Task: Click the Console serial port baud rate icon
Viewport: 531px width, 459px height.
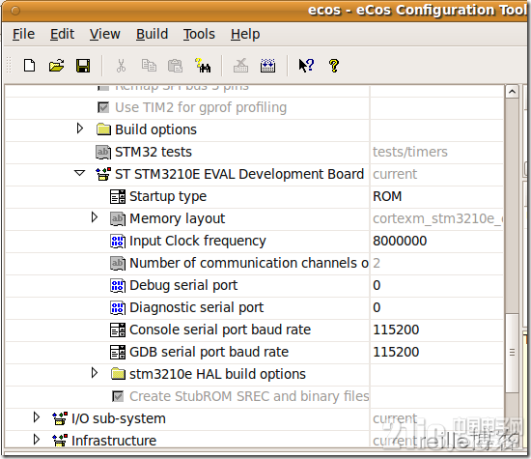Action: (x=118, y=330)
